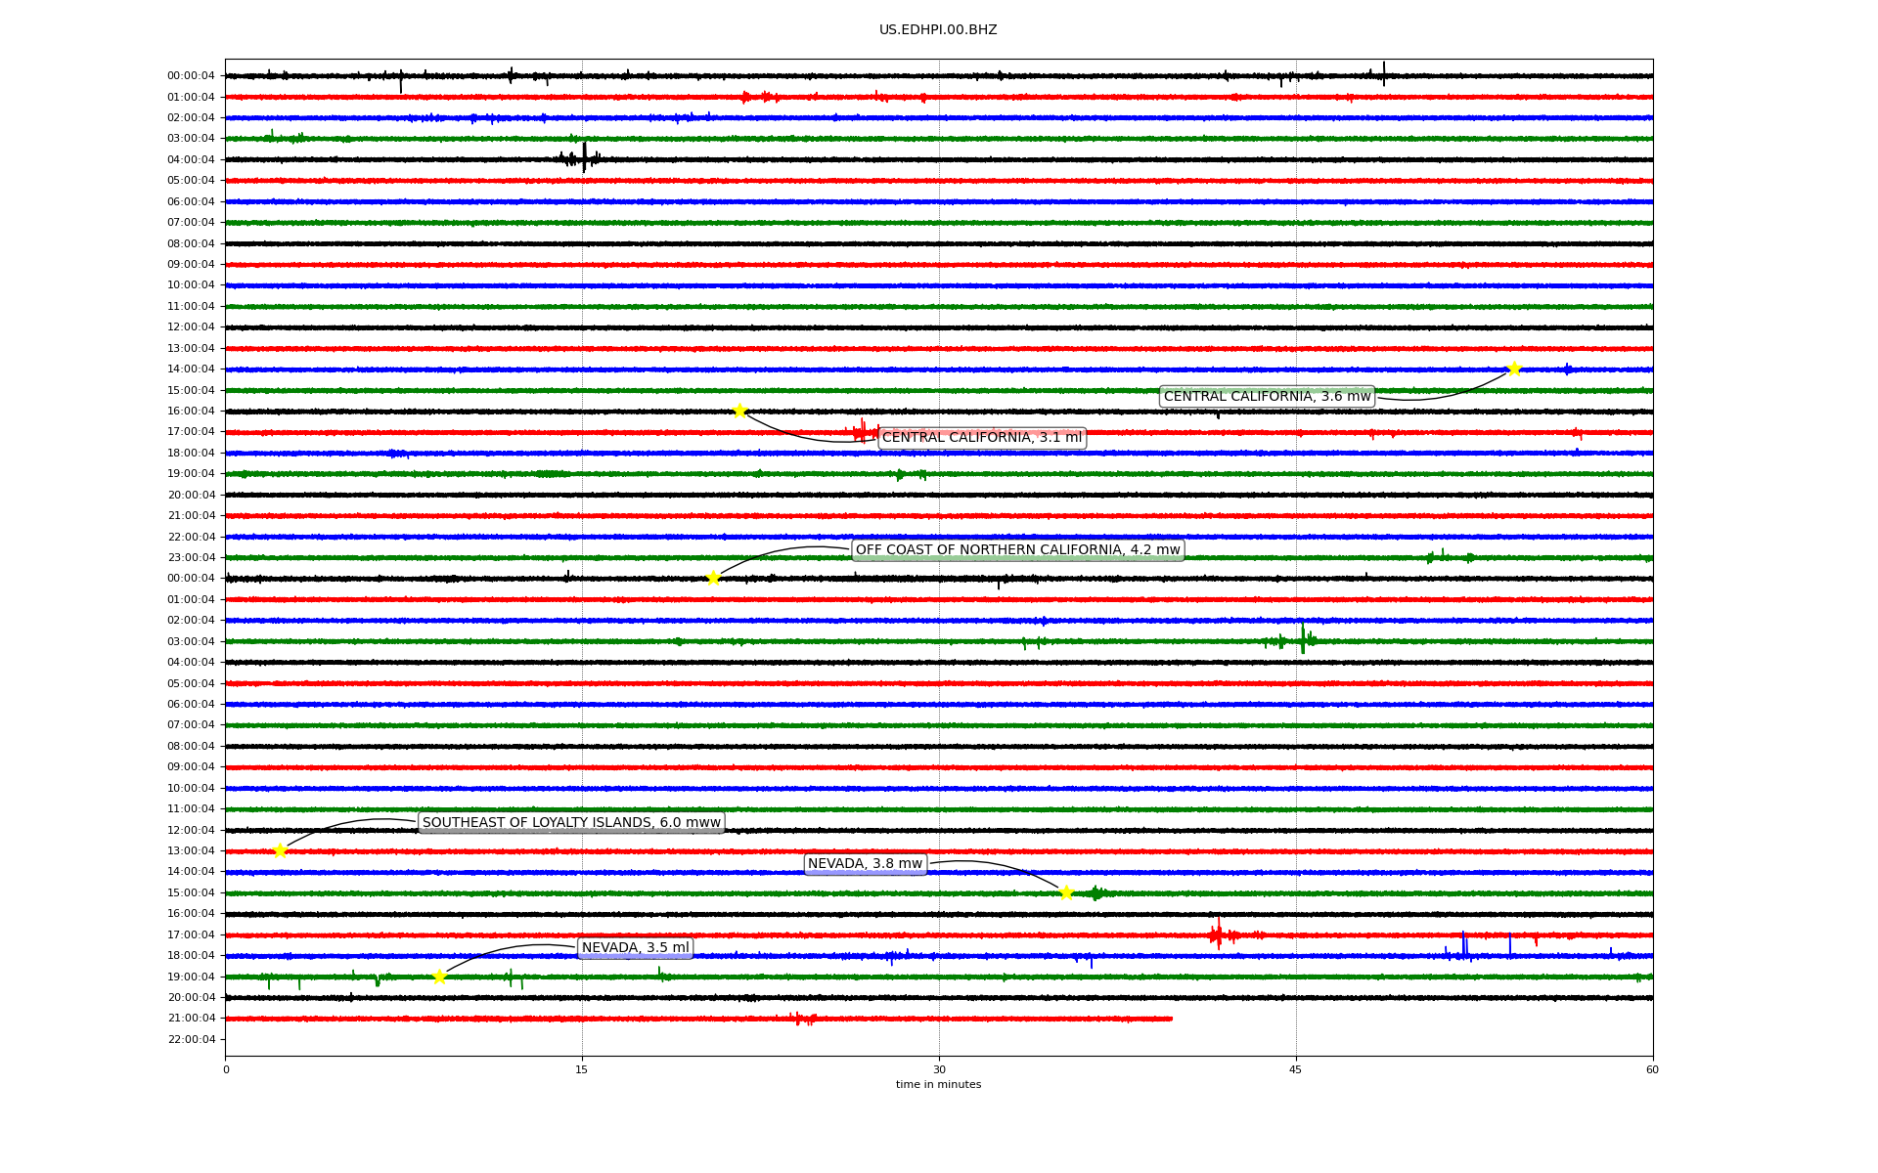Click the CENTRAL CALIFORNIA, 3.6 mw annotation label
The image size is (1878, 1173).
[1267, 396]
